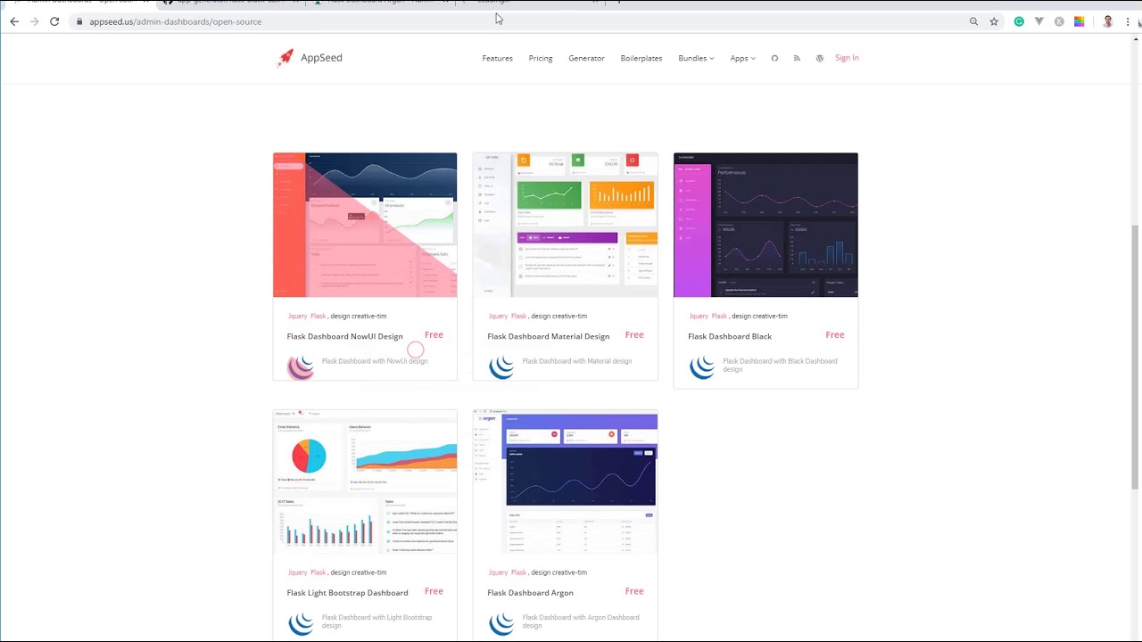The image size is (1142, 642).
Task: Click Free price on Material Design card
Action: 634,335
